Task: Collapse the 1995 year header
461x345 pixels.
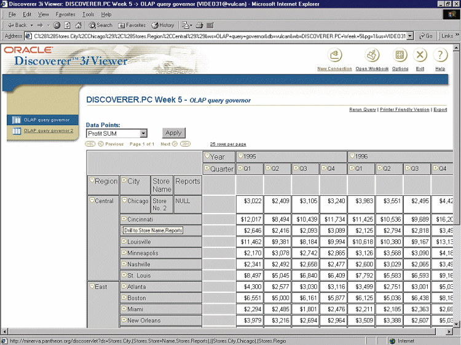Action: point(240,155)
